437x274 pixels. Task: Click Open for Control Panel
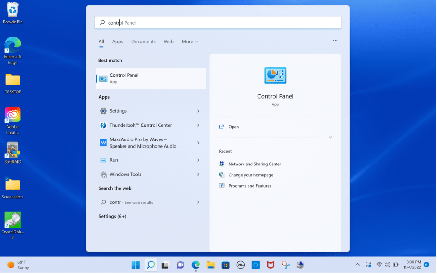[234, 127]
